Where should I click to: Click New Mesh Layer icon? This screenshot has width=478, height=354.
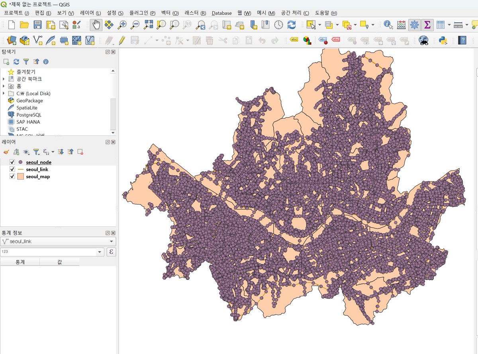[x=77, y=40]
